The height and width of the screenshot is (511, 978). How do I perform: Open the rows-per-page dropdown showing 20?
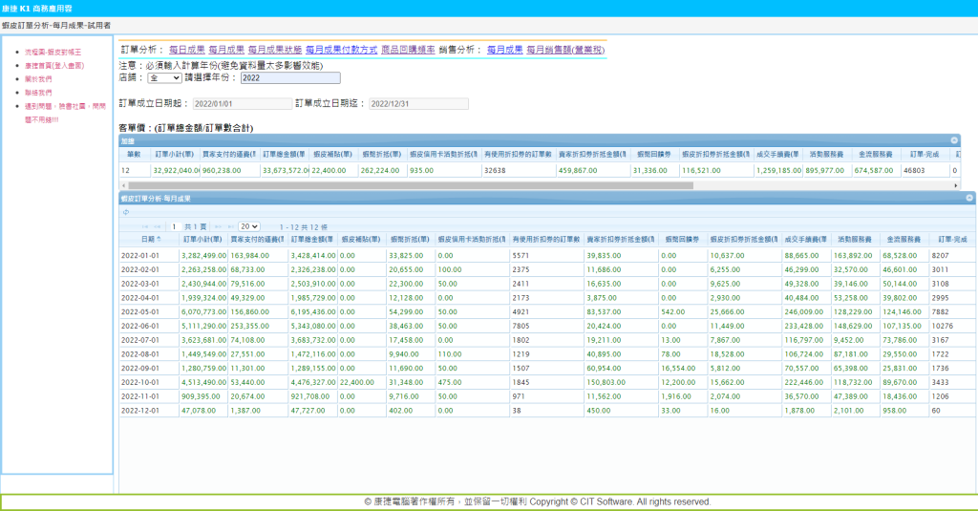pos(249,226)
